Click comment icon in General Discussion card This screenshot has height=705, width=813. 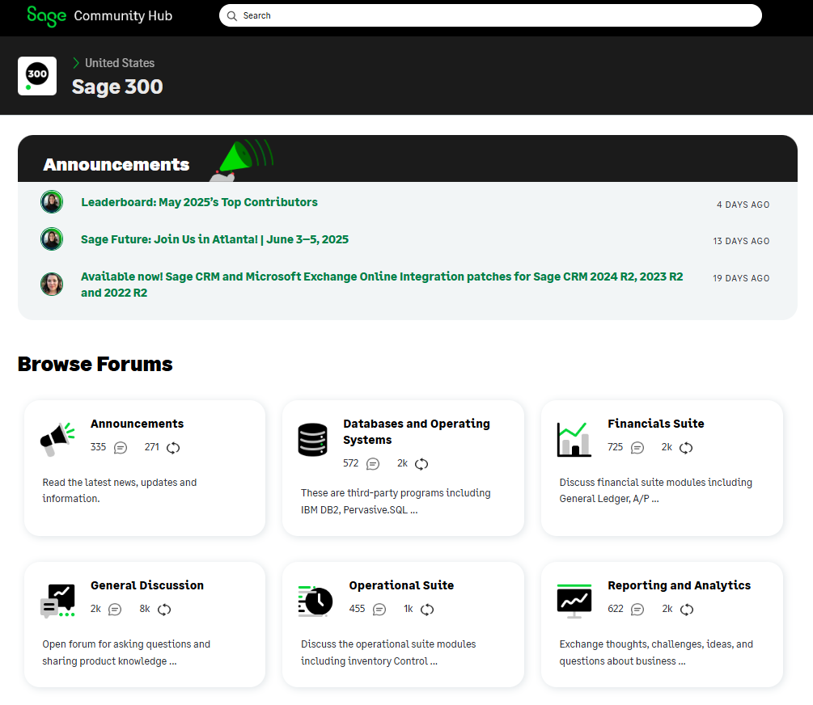[115, 610]
